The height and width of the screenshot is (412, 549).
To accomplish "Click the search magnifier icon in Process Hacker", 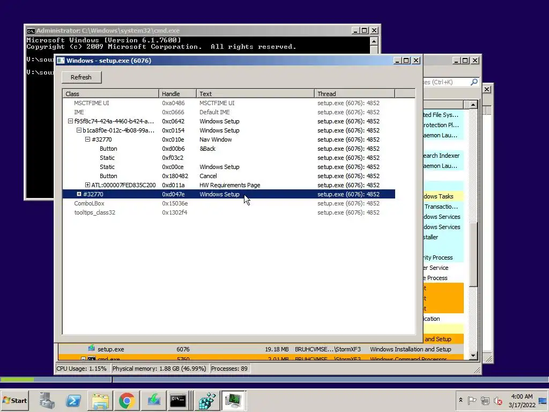I will point(474,82).
